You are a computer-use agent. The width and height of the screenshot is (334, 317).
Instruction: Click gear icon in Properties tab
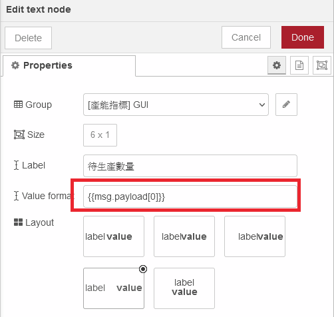[15, 65]
